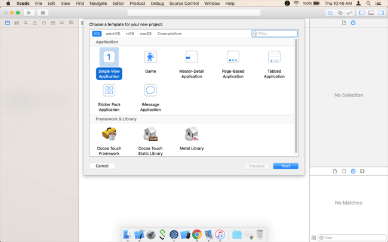The width and height of the screenshot is (388, 242).
Task: Choose Sticker Pack Application template
Action: (109, 98)
